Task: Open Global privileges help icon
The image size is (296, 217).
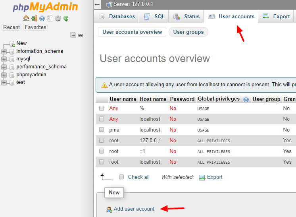Action: (x=246, y=99)
